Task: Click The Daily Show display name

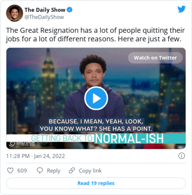Action: [45, 10]
